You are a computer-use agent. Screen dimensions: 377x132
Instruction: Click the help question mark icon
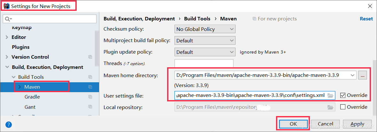[8, 125]
